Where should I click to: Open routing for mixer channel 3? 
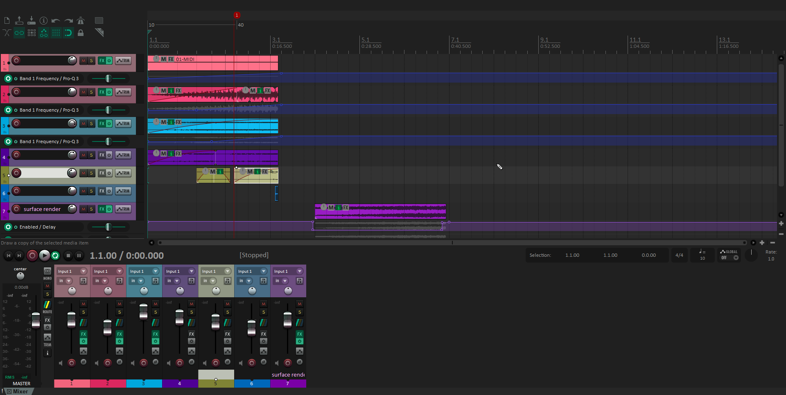coord(156,323)
